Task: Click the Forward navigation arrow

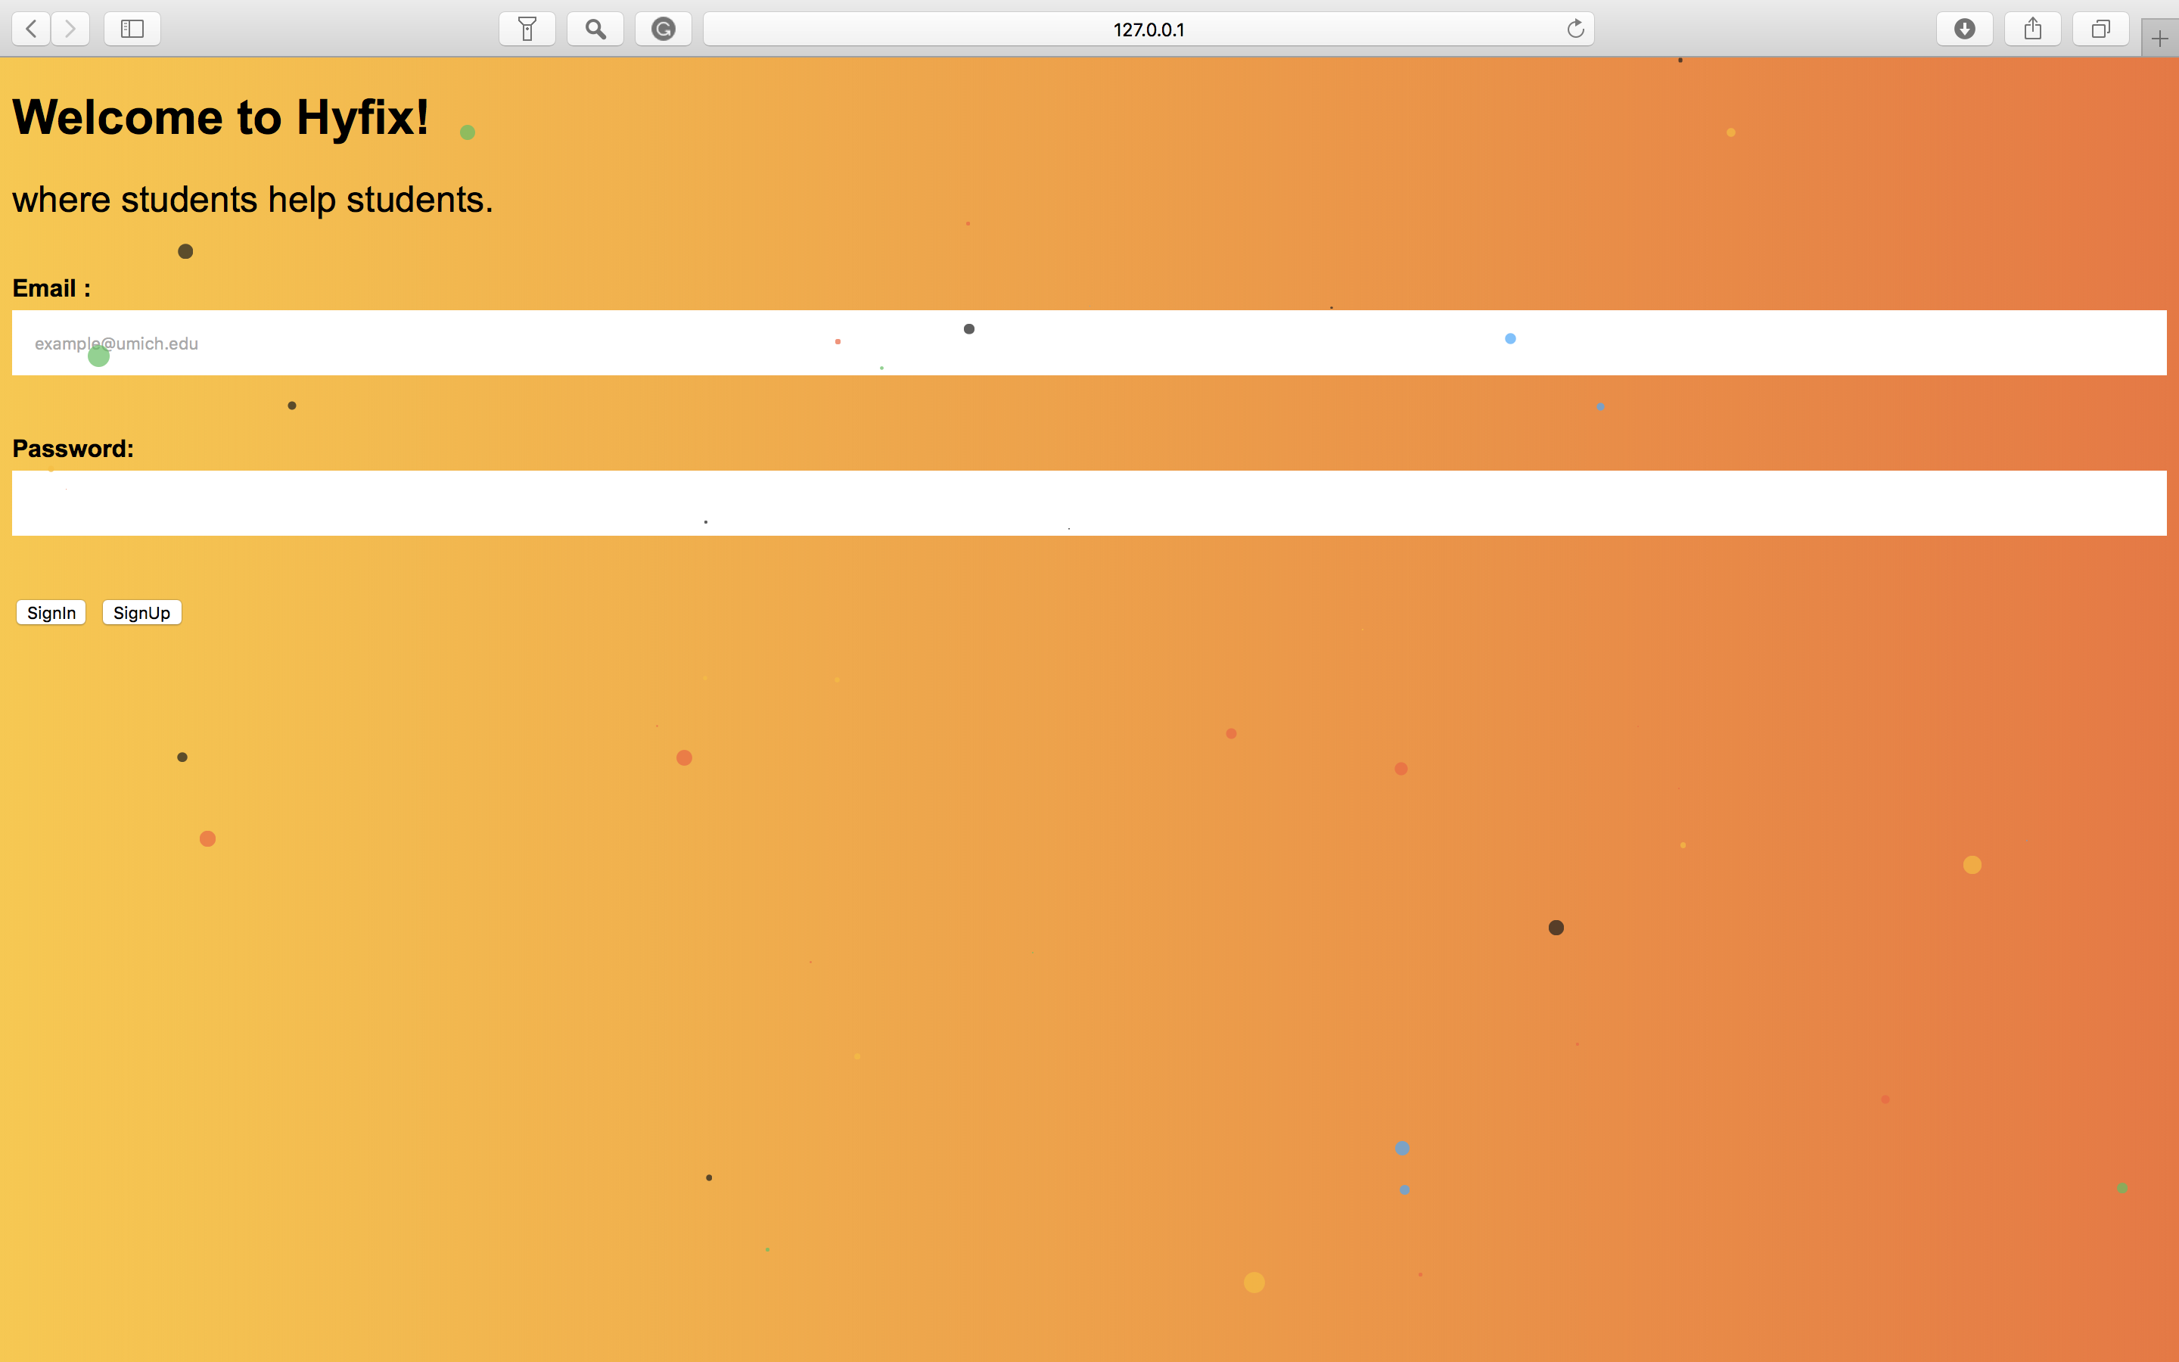Action: 70,29
